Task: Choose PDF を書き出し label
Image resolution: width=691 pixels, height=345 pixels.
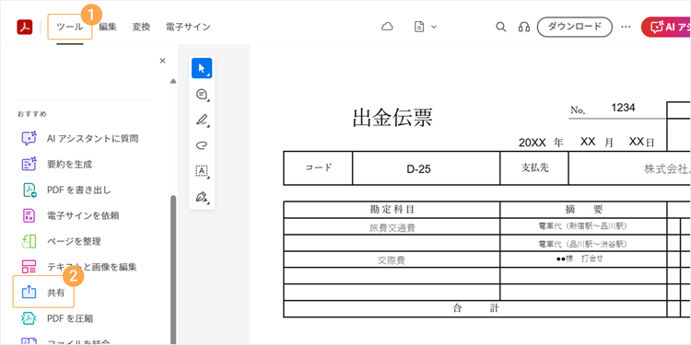Action: pos(79,190)
